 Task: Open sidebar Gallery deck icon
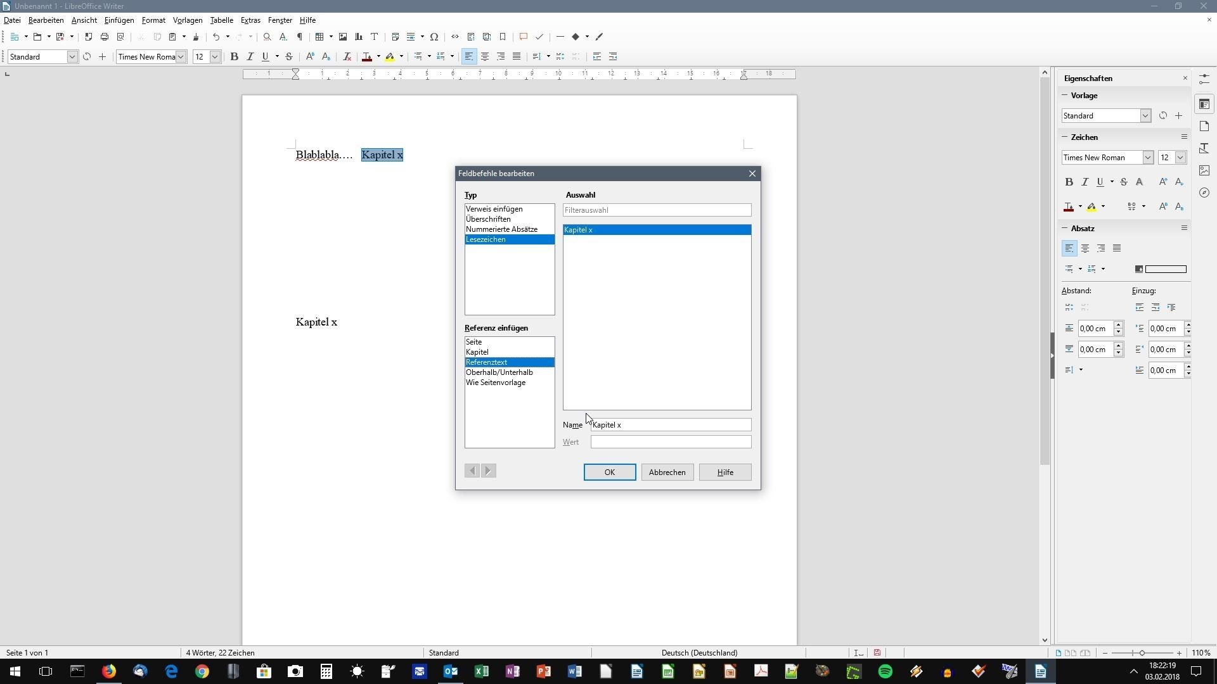[x=1204, y=170]
